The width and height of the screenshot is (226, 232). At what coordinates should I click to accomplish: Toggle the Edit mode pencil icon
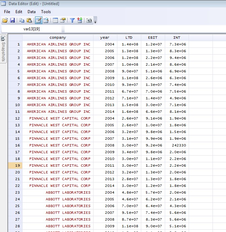click(x=38, y=20)
